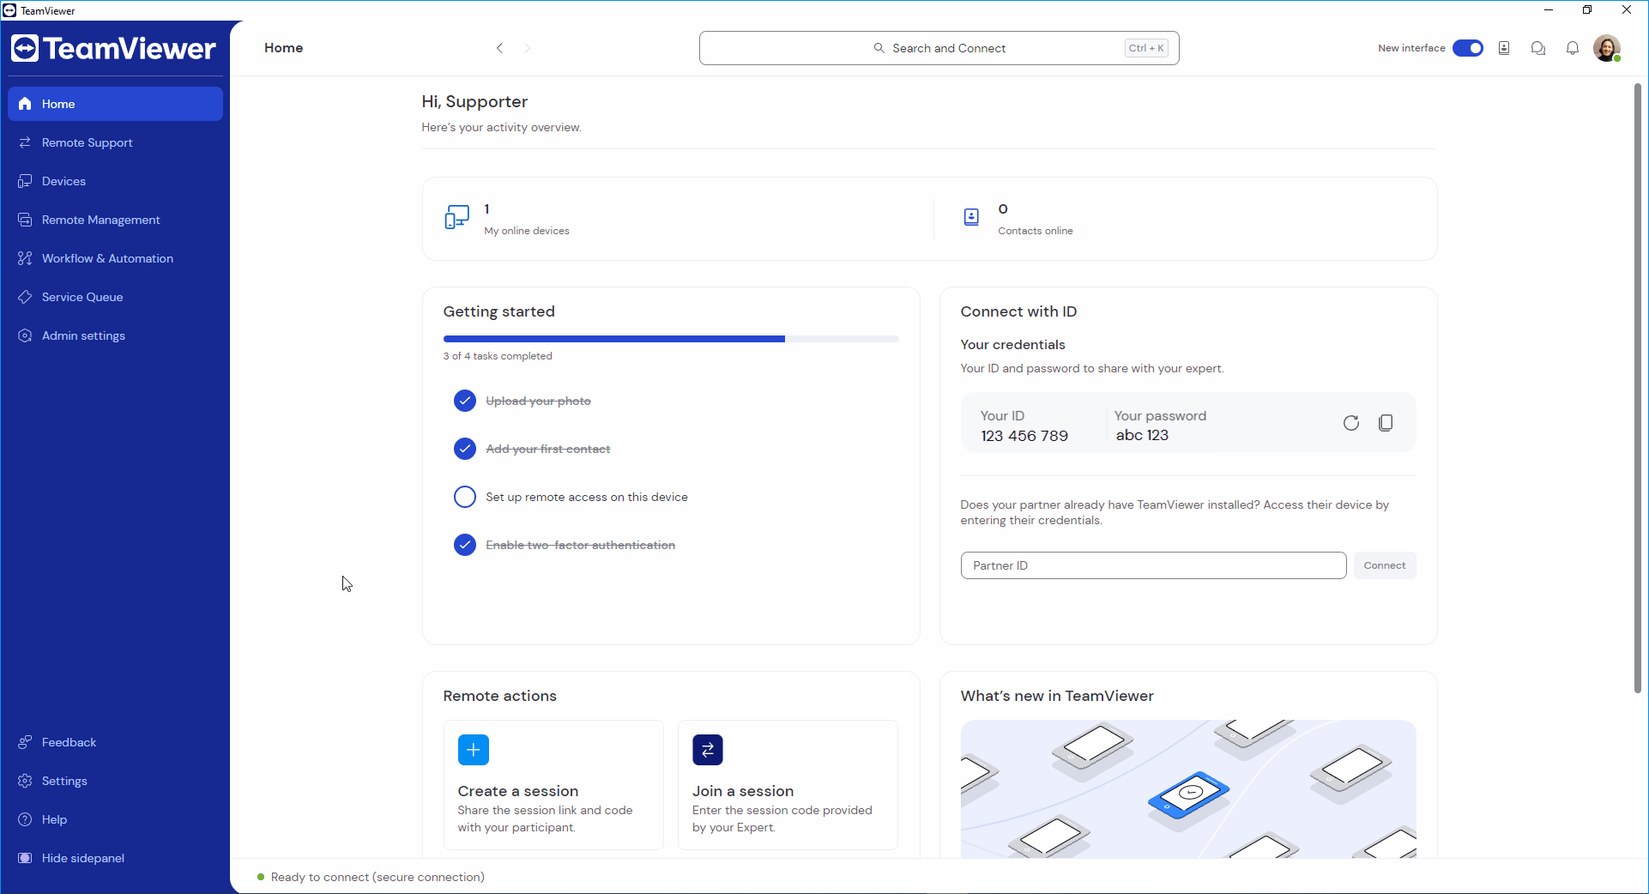Open Remote Management section
1649x894 pixels.
(x=115, y=220)
